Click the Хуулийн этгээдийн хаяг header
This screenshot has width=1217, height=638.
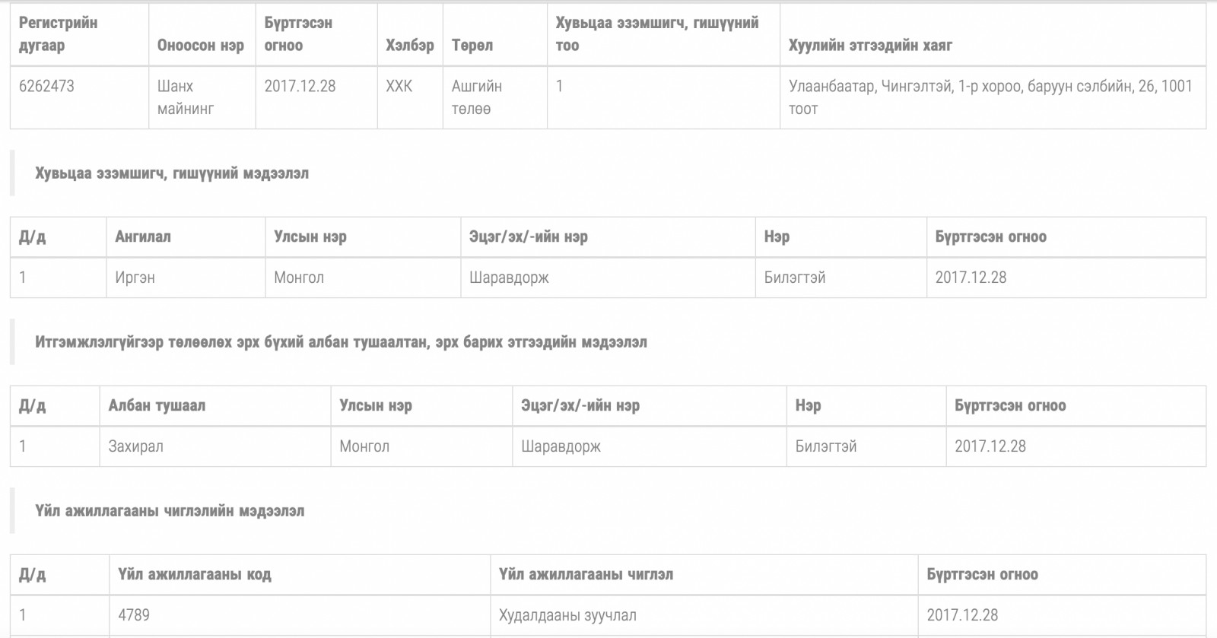coord(870,46)
